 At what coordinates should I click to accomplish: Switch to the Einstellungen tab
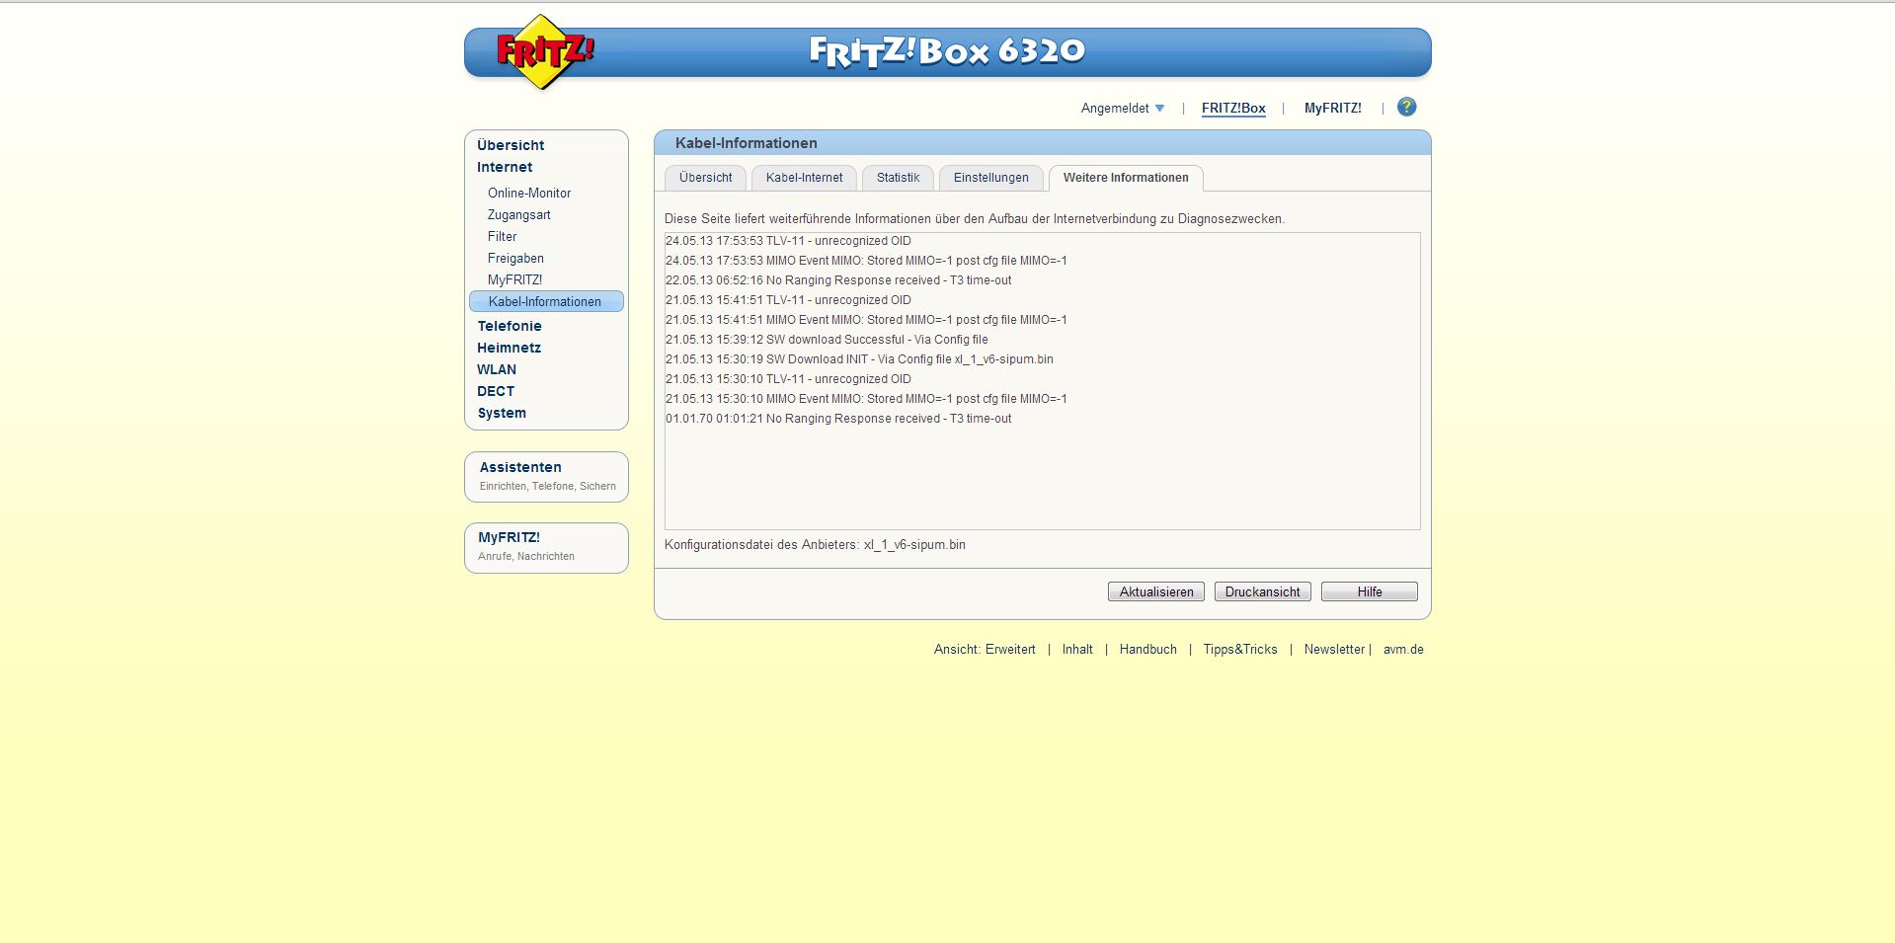tap(990, 178)
